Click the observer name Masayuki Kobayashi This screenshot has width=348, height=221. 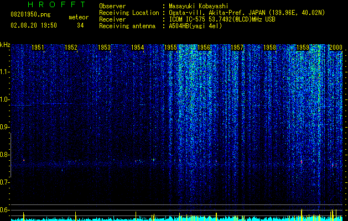click(199, 6)
